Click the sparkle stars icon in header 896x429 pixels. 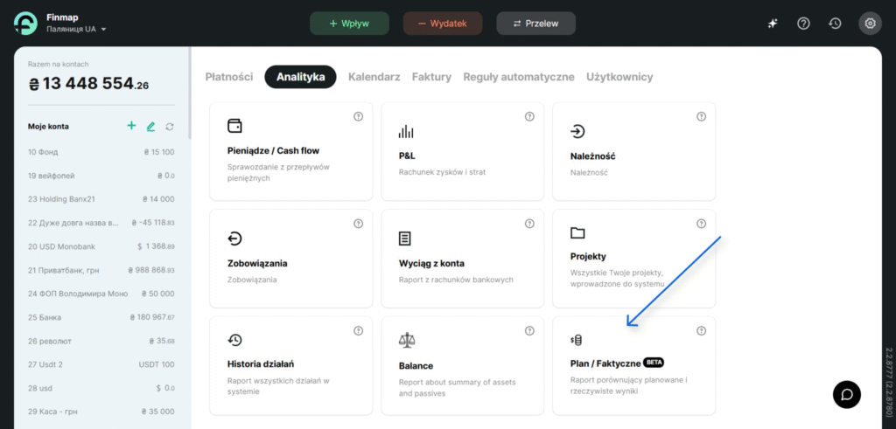[x=773, y=24]
